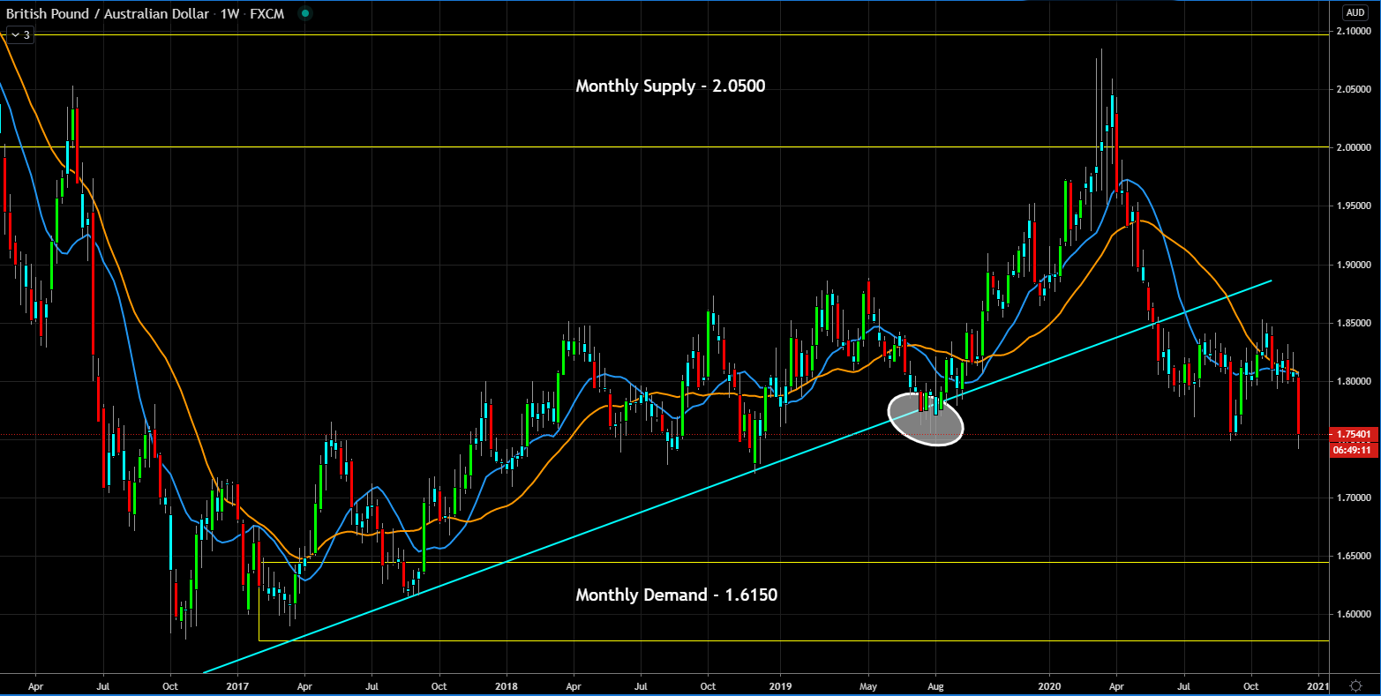Click the 2020 time axis label
1381x696 pixels.
pos(1049,685)
